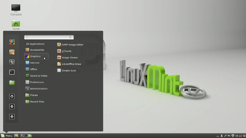Image resolution: width=246 pixels, height=138 pixels.
Task: Click the magnifier icon in search box
Action: click(70, 37)
